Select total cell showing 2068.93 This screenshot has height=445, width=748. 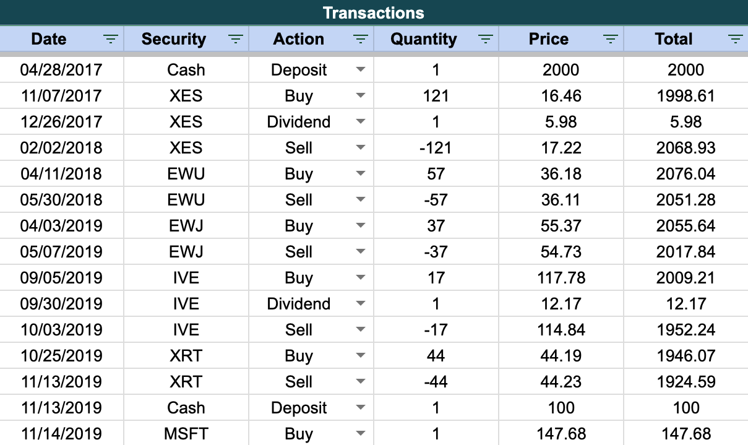click(x=686, y=148)
